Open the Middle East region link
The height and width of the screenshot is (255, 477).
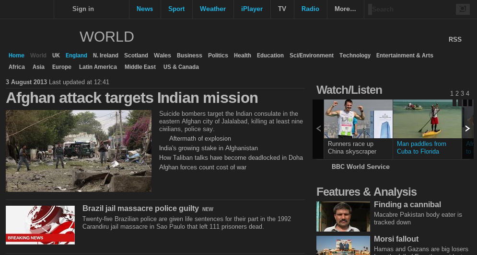(x=140, y=67)
